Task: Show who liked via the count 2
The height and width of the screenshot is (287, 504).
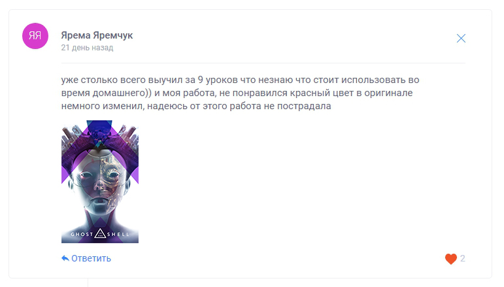Action: [x=462, y=258]
